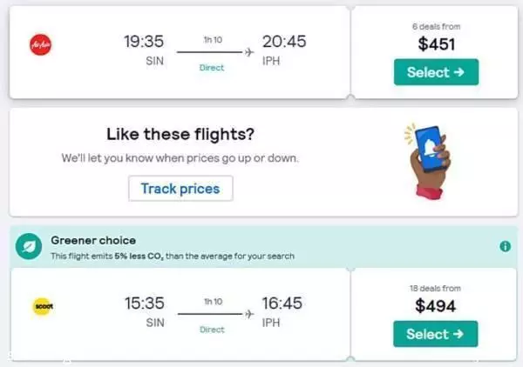
Task: Click the Direct label on the AirAsia flight
Action: pos(212,68)
